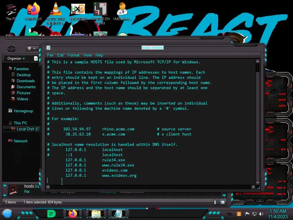Select Network in Explorer sidebar
293x220 pixels.
21,141
